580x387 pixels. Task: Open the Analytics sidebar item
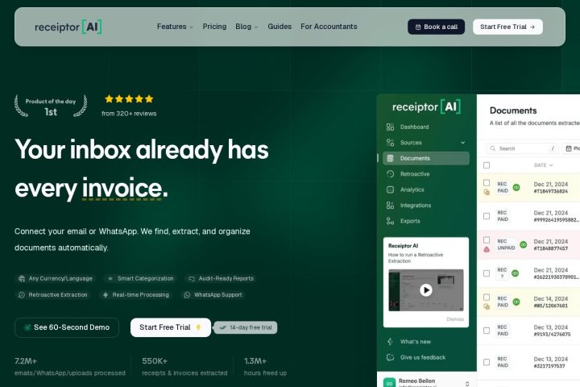pos(426,189)
